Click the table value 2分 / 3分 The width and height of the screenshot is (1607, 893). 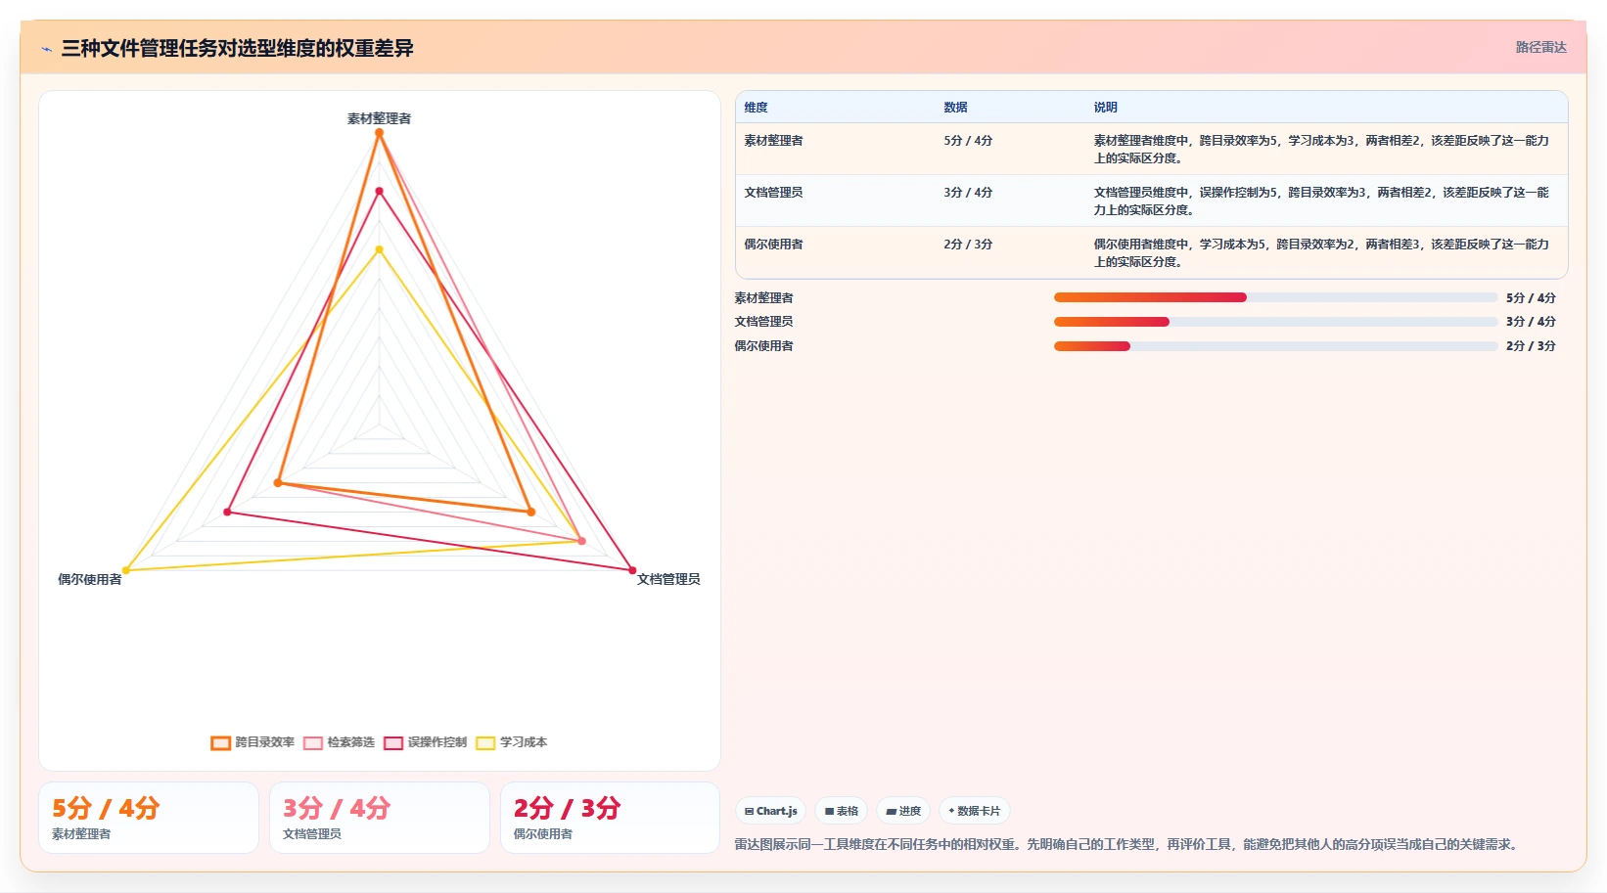pyautogui.click(x=968, y=245)
